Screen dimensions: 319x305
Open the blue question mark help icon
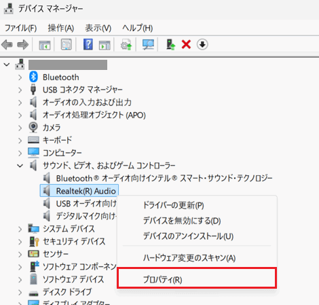pyautogui.click(x=88, y=44)
